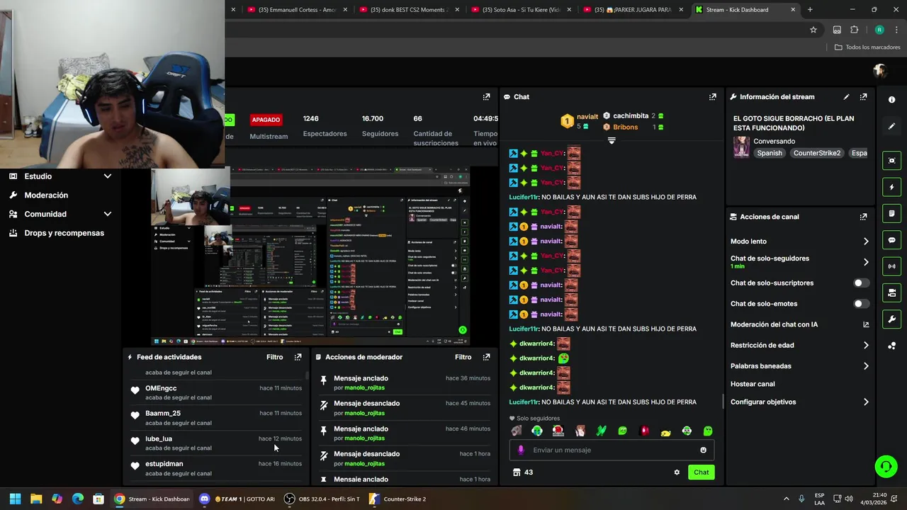This screenshot has width=907, height=510.
Task: Click the screen-capture icon in right sidebar
Action: (x=891, y=161)
